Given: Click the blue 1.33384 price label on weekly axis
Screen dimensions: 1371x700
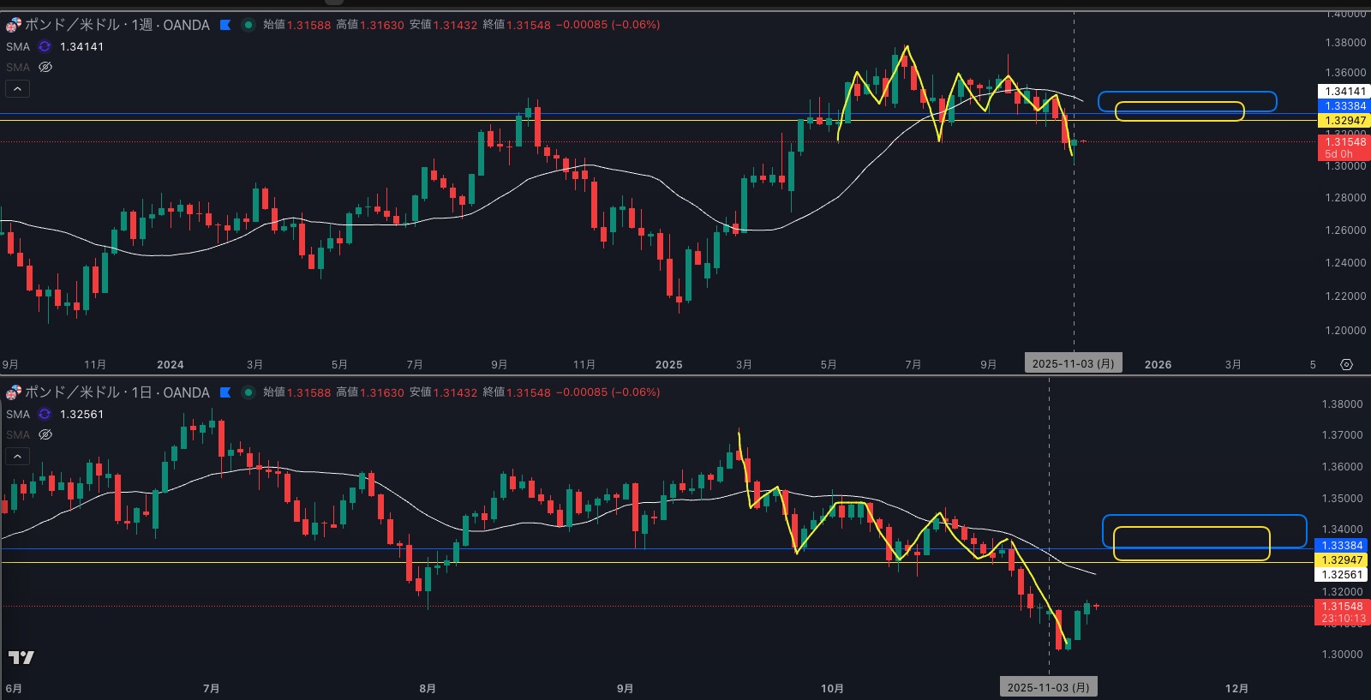Looking at the screenshot, I should pyautogui.click(x=1344, y=106).
